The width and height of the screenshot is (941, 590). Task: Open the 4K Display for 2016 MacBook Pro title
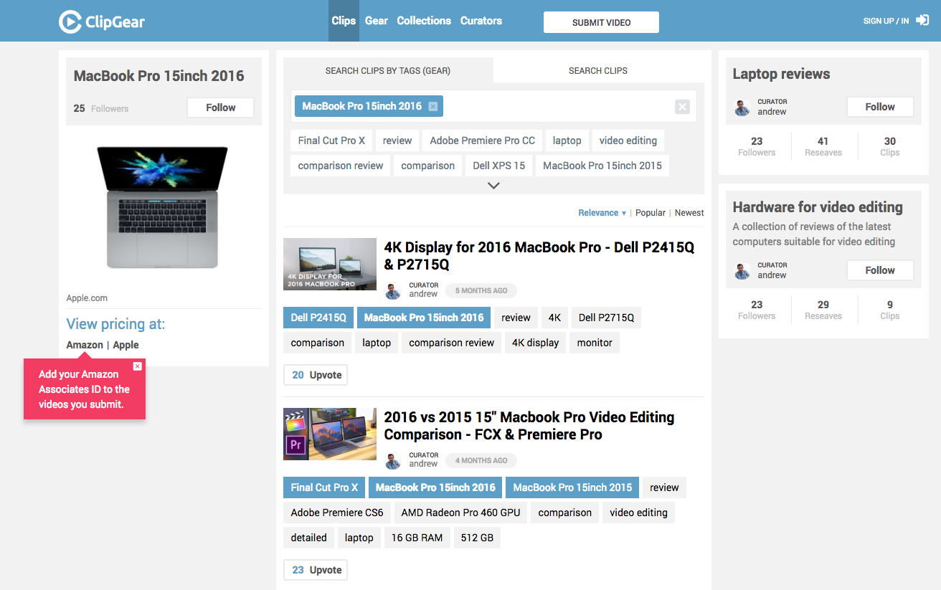point(539,256)
